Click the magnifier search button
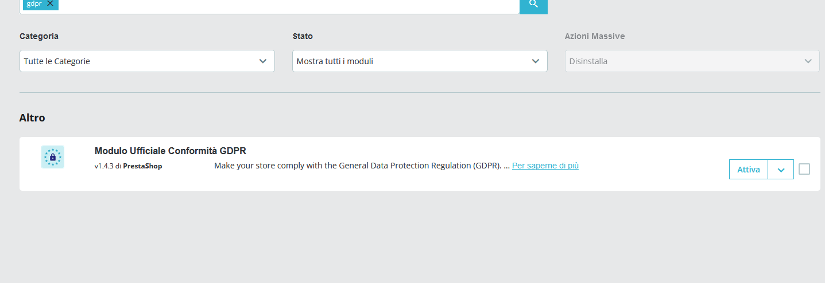The image size is (825, 283). pyautogui.click(x=533, y=5)
